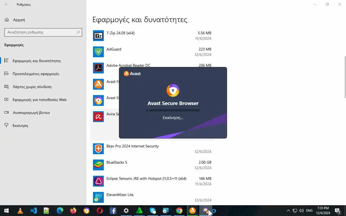The width and height of the screenshot is (346, 216).
Task: Launch Microsoft Edge from the taskbar
Action: coord(60,211)
